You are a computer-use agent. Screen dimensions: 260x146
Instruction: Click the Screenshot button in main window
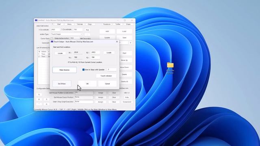coord(127,102)
